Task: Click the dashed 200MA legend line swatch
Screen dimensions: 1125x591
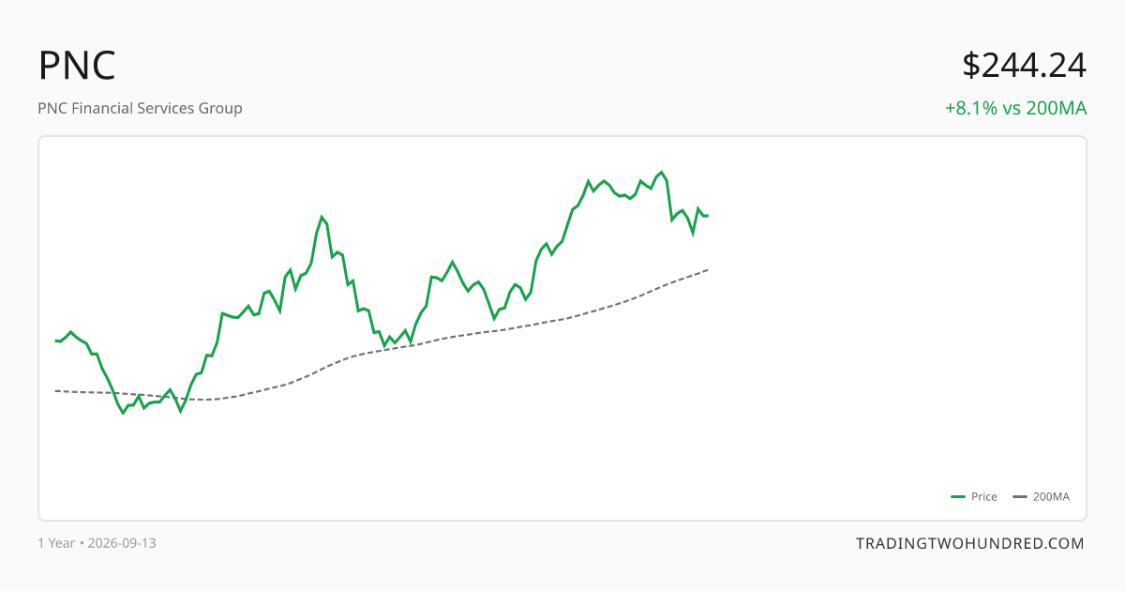Action: [x=1021, y=497]
